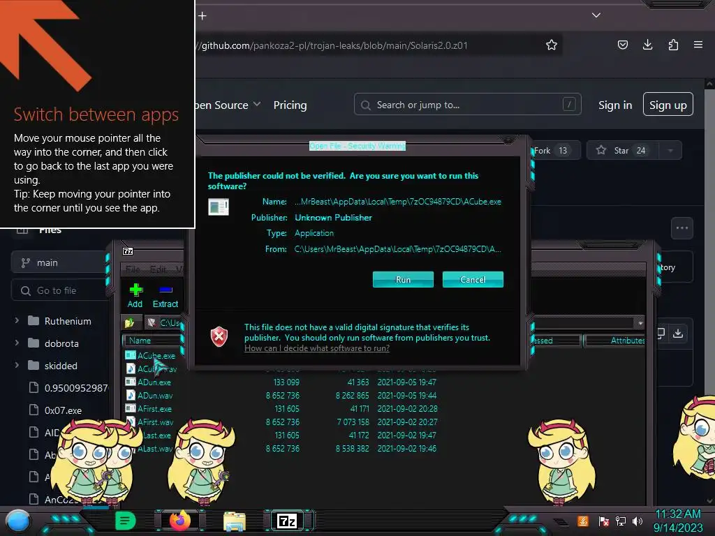Click Run in the security warning dialog
The width and height of the screenshot is (715, 536).
click(x=403, y=279)
